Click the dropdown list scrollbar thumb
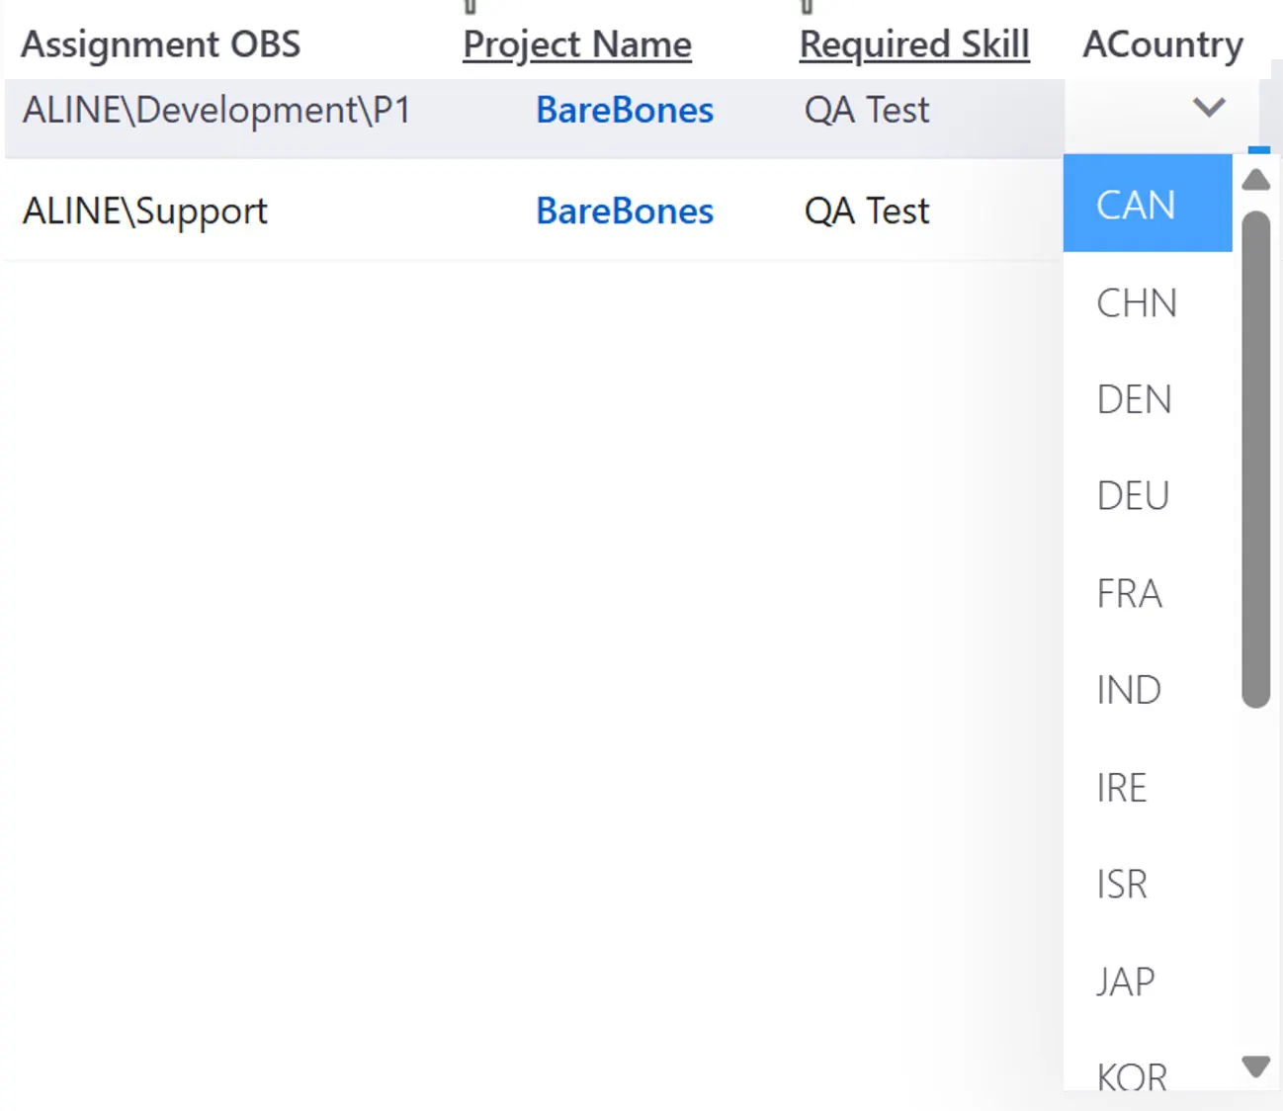The height and width of the screenshot is (1111, 1283). click(x=1255, y=460)
